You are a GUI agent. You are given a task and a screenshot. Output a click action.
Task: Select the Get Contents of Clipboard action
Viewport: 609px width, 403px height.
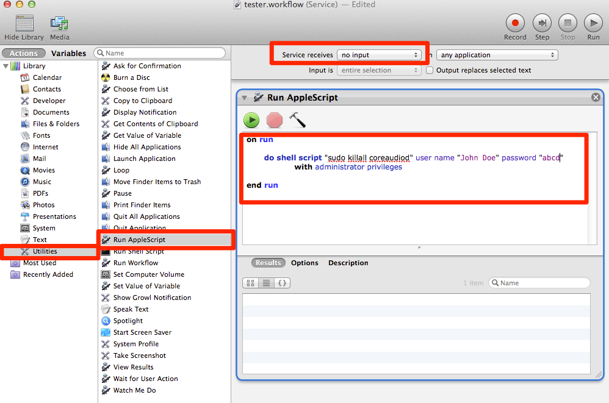[156, 124]
